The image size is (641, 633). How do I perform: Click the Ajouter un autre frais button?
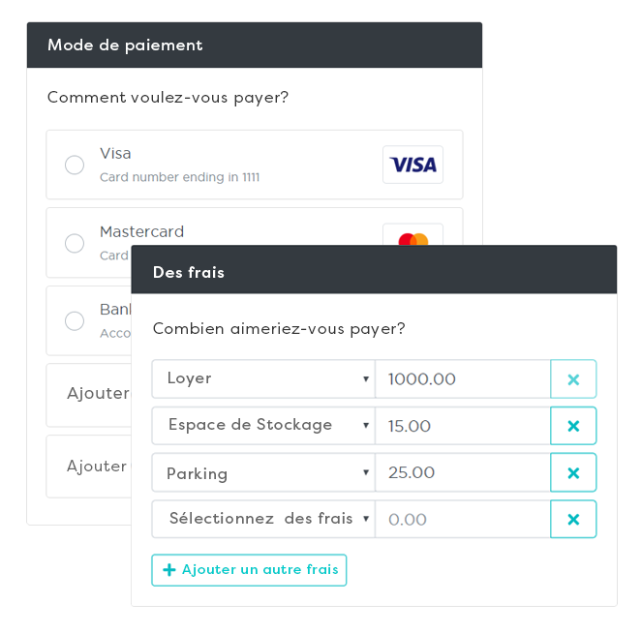point(249,570)
